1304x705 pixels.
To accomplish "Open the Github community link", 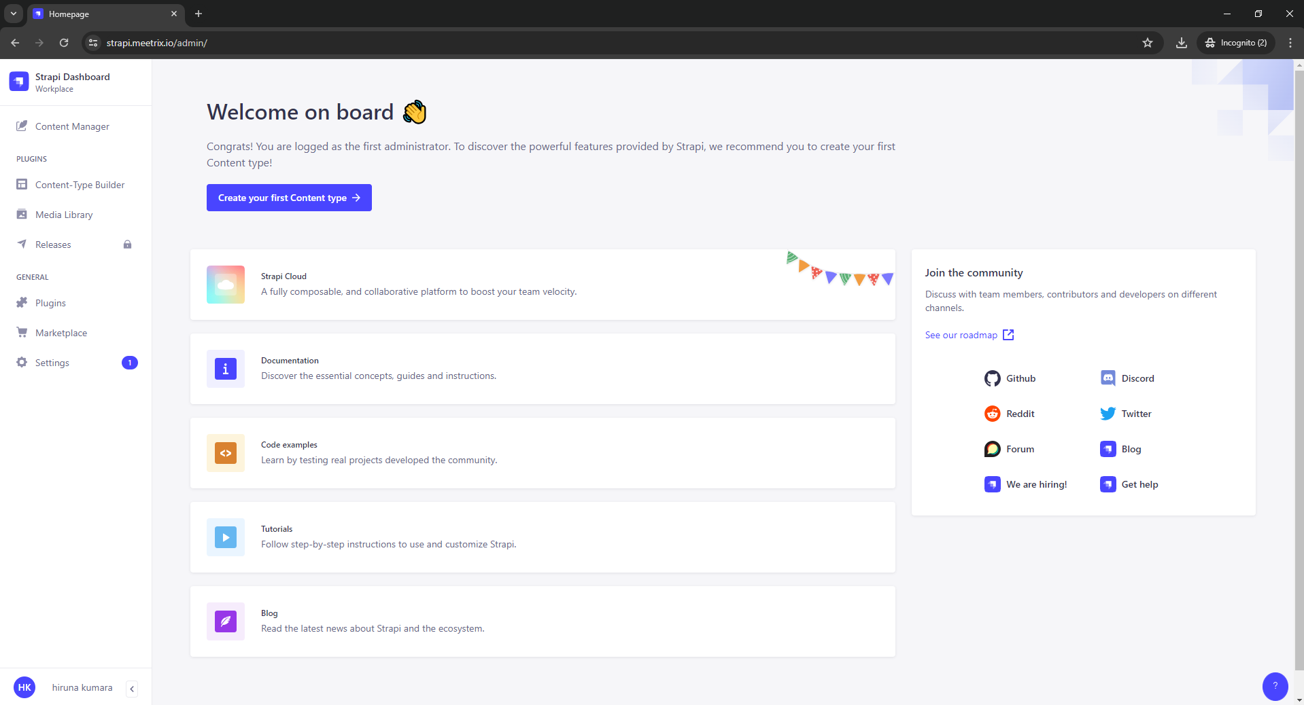I will point(1010,378).
